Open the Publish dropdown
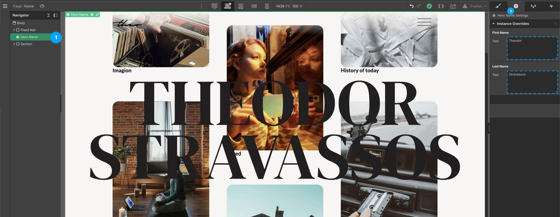 pos(478,6)
